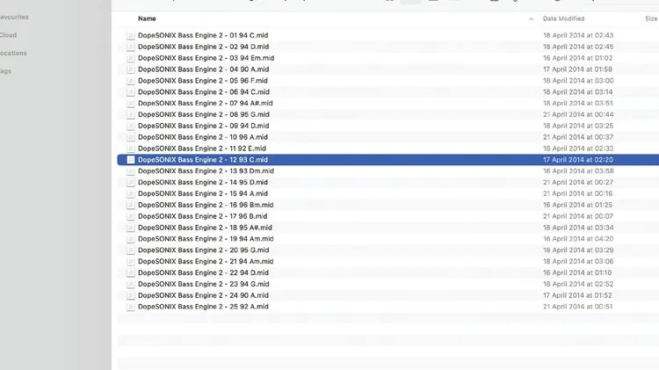Select file name 'DopeSONIX Bass Engine 2 - 16 96 Bm.mid'
Viewport: 659px width, 370px height.
tap(206, 205)
